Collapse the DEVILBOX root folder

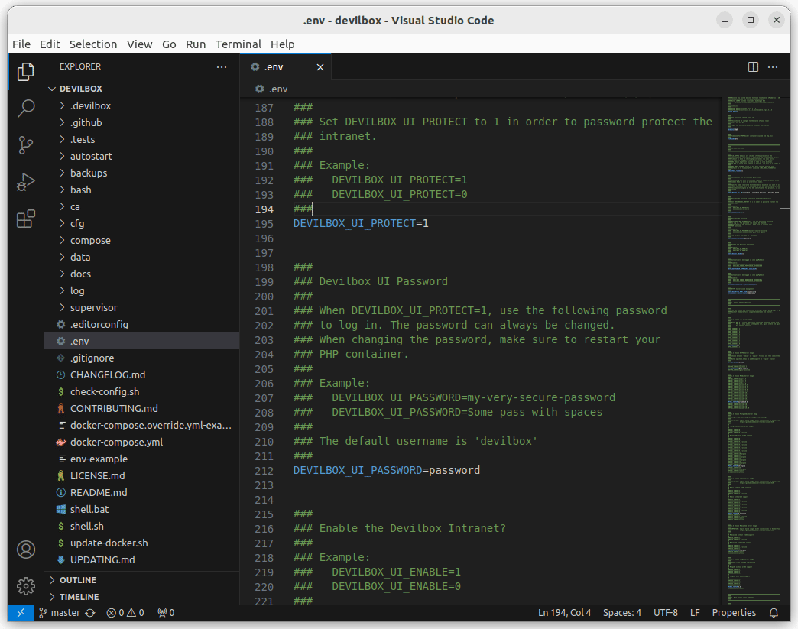[x=80, y=89]
